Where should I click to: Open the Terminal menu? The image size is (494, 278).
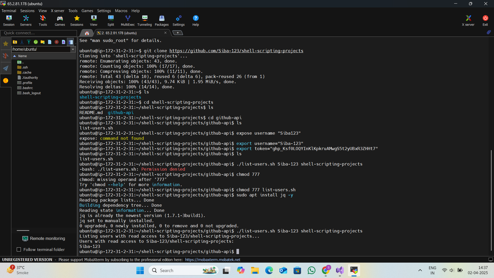tap(9, 11)
